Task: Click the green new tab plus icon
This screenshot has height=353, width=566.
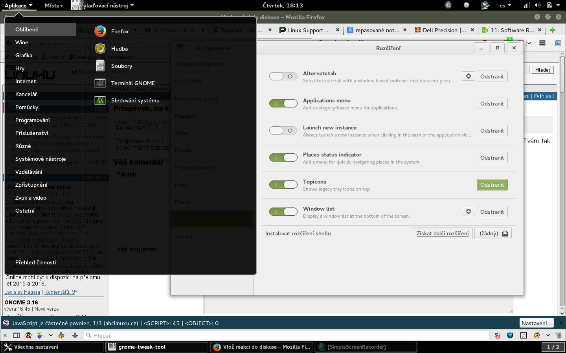Action: [553, 30]
